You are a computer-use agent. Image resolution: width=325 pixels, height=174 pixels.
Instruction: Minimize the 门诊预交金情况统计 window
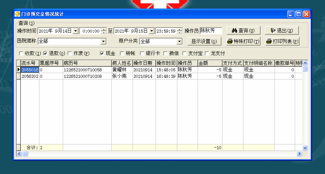click(291, 14)
